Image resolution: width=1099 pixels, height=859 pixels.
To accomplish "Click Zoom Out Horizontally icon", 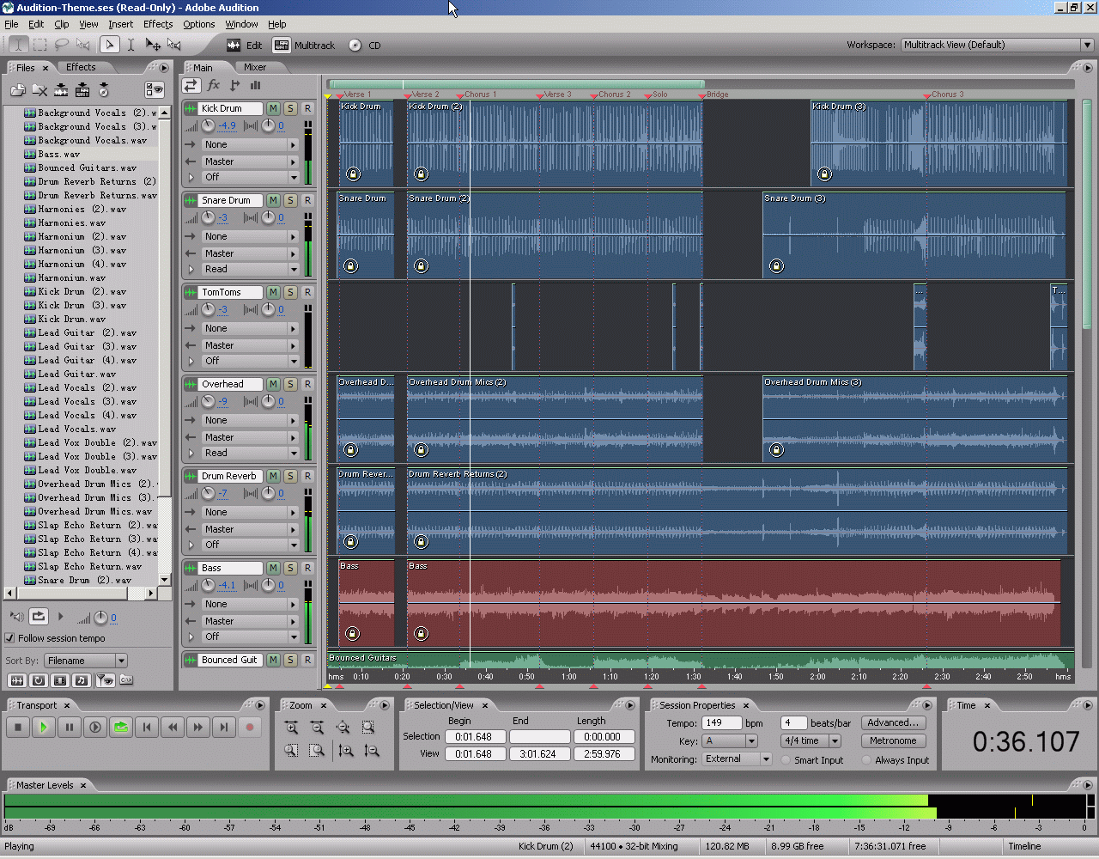I will coord(317,728).
